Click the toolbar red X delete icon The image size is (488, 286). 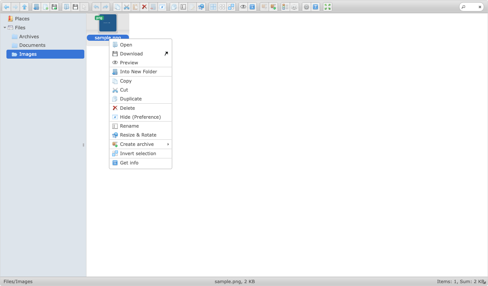144,7
